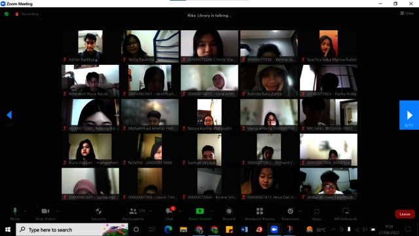Viewport: 419px width, 236px height.
Task: Open Breakout Rooms
Action: 259,214
